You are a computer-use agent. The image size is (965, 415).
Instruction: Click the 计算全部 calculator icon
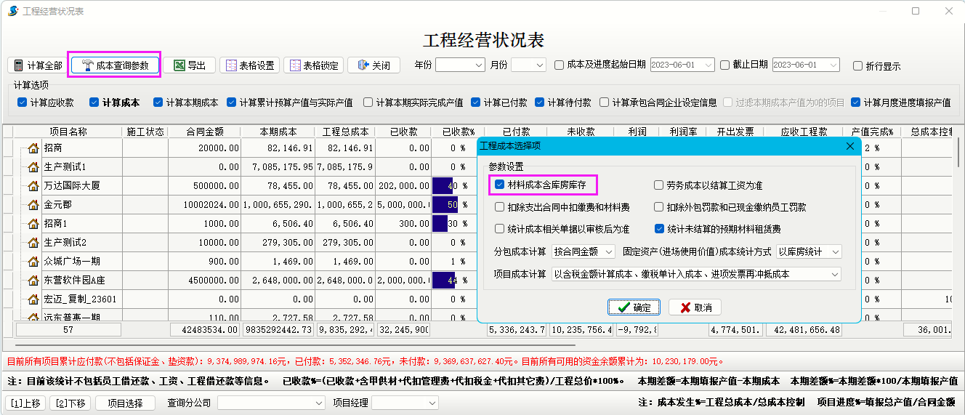point(19,65)
